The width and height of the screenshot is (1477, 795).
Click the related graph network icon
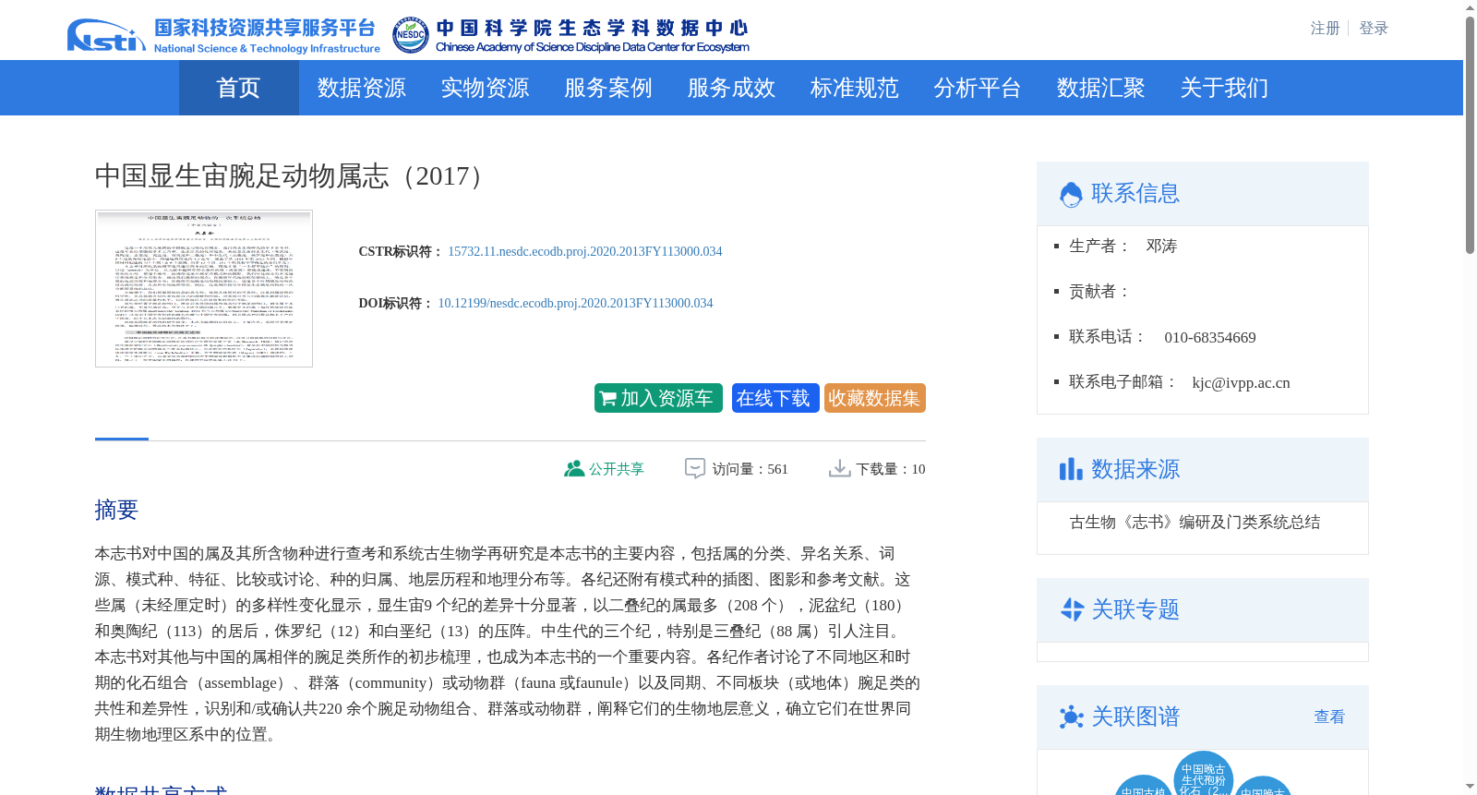pyautogui.click(x=1071, y=717)
